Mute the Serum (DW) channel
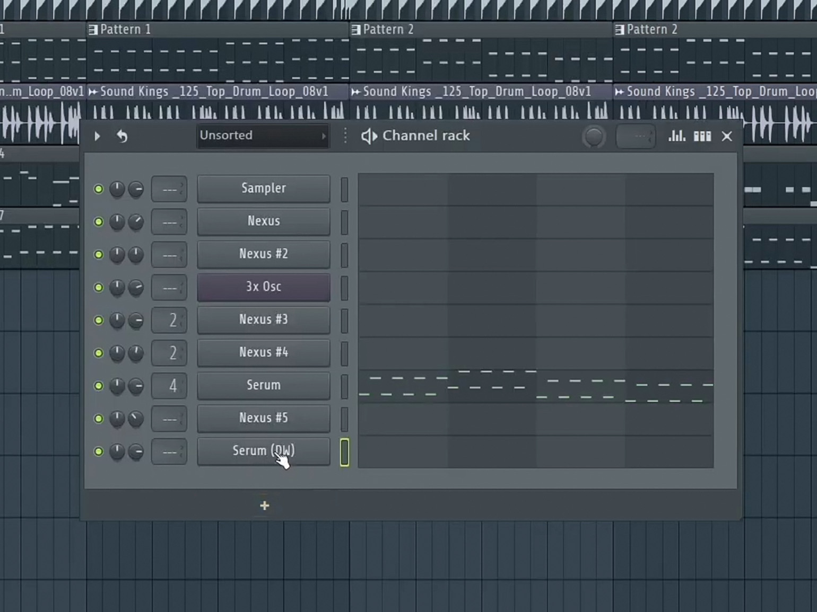Image resolution: width=817 pixels, height=612 pixels. point(98,452)
